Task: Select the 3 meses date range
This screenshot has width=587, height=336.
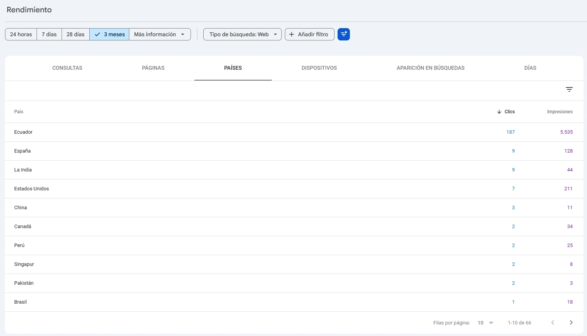Action: coord(109,34)
